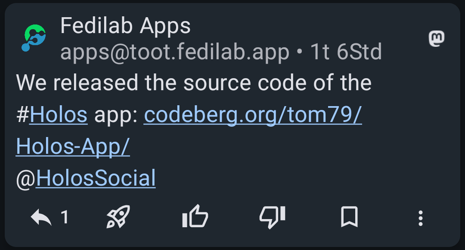465x250 pixels.
Task: Click the apps@toot.fedilab.app handle
Action: tap(174, 52)
